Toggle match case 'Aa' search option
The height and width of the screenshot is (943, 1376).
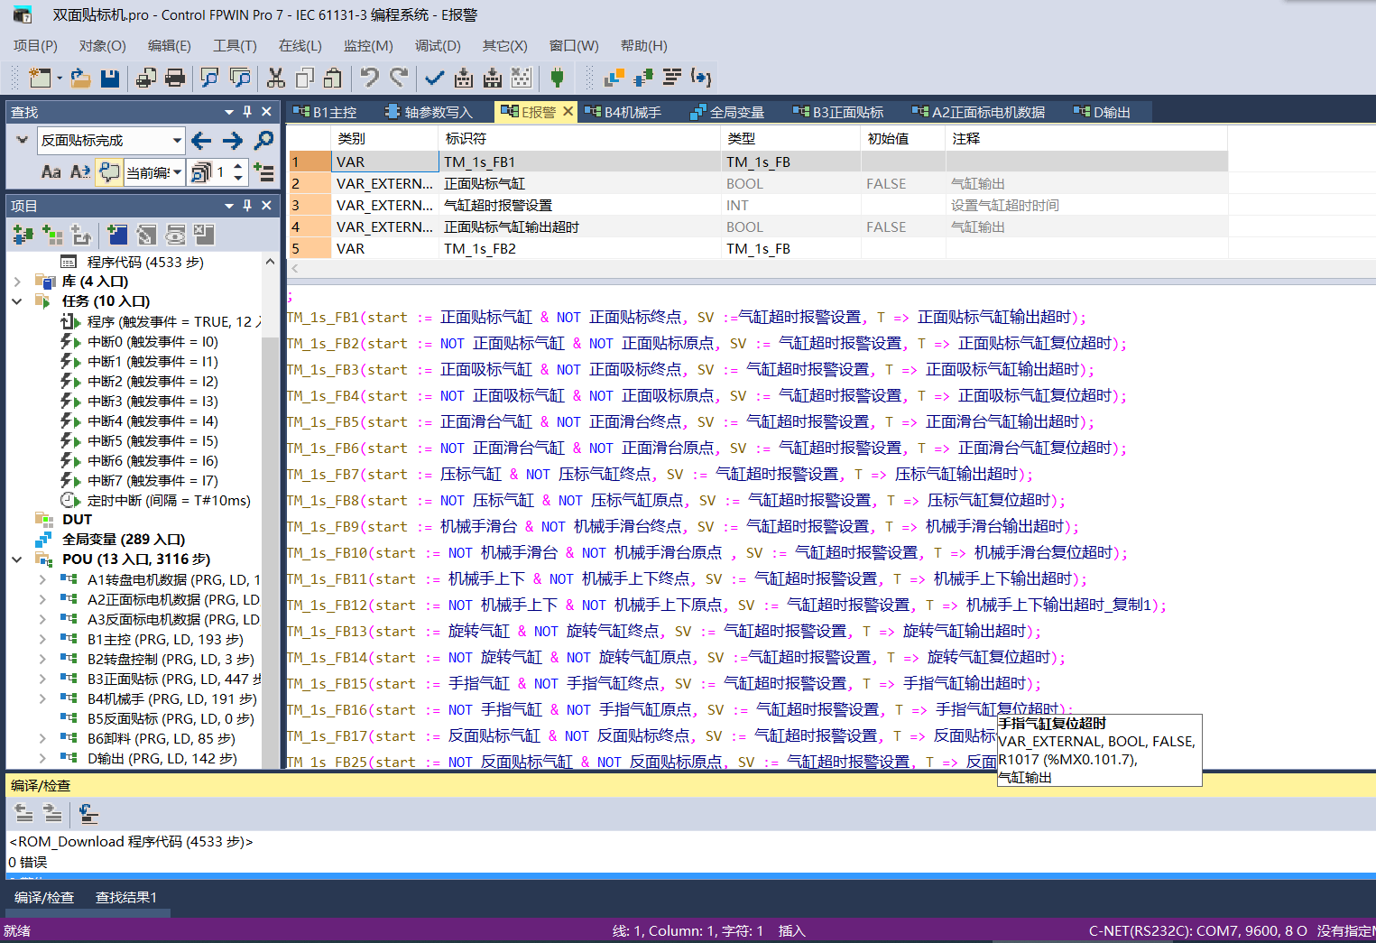[51, 171]
